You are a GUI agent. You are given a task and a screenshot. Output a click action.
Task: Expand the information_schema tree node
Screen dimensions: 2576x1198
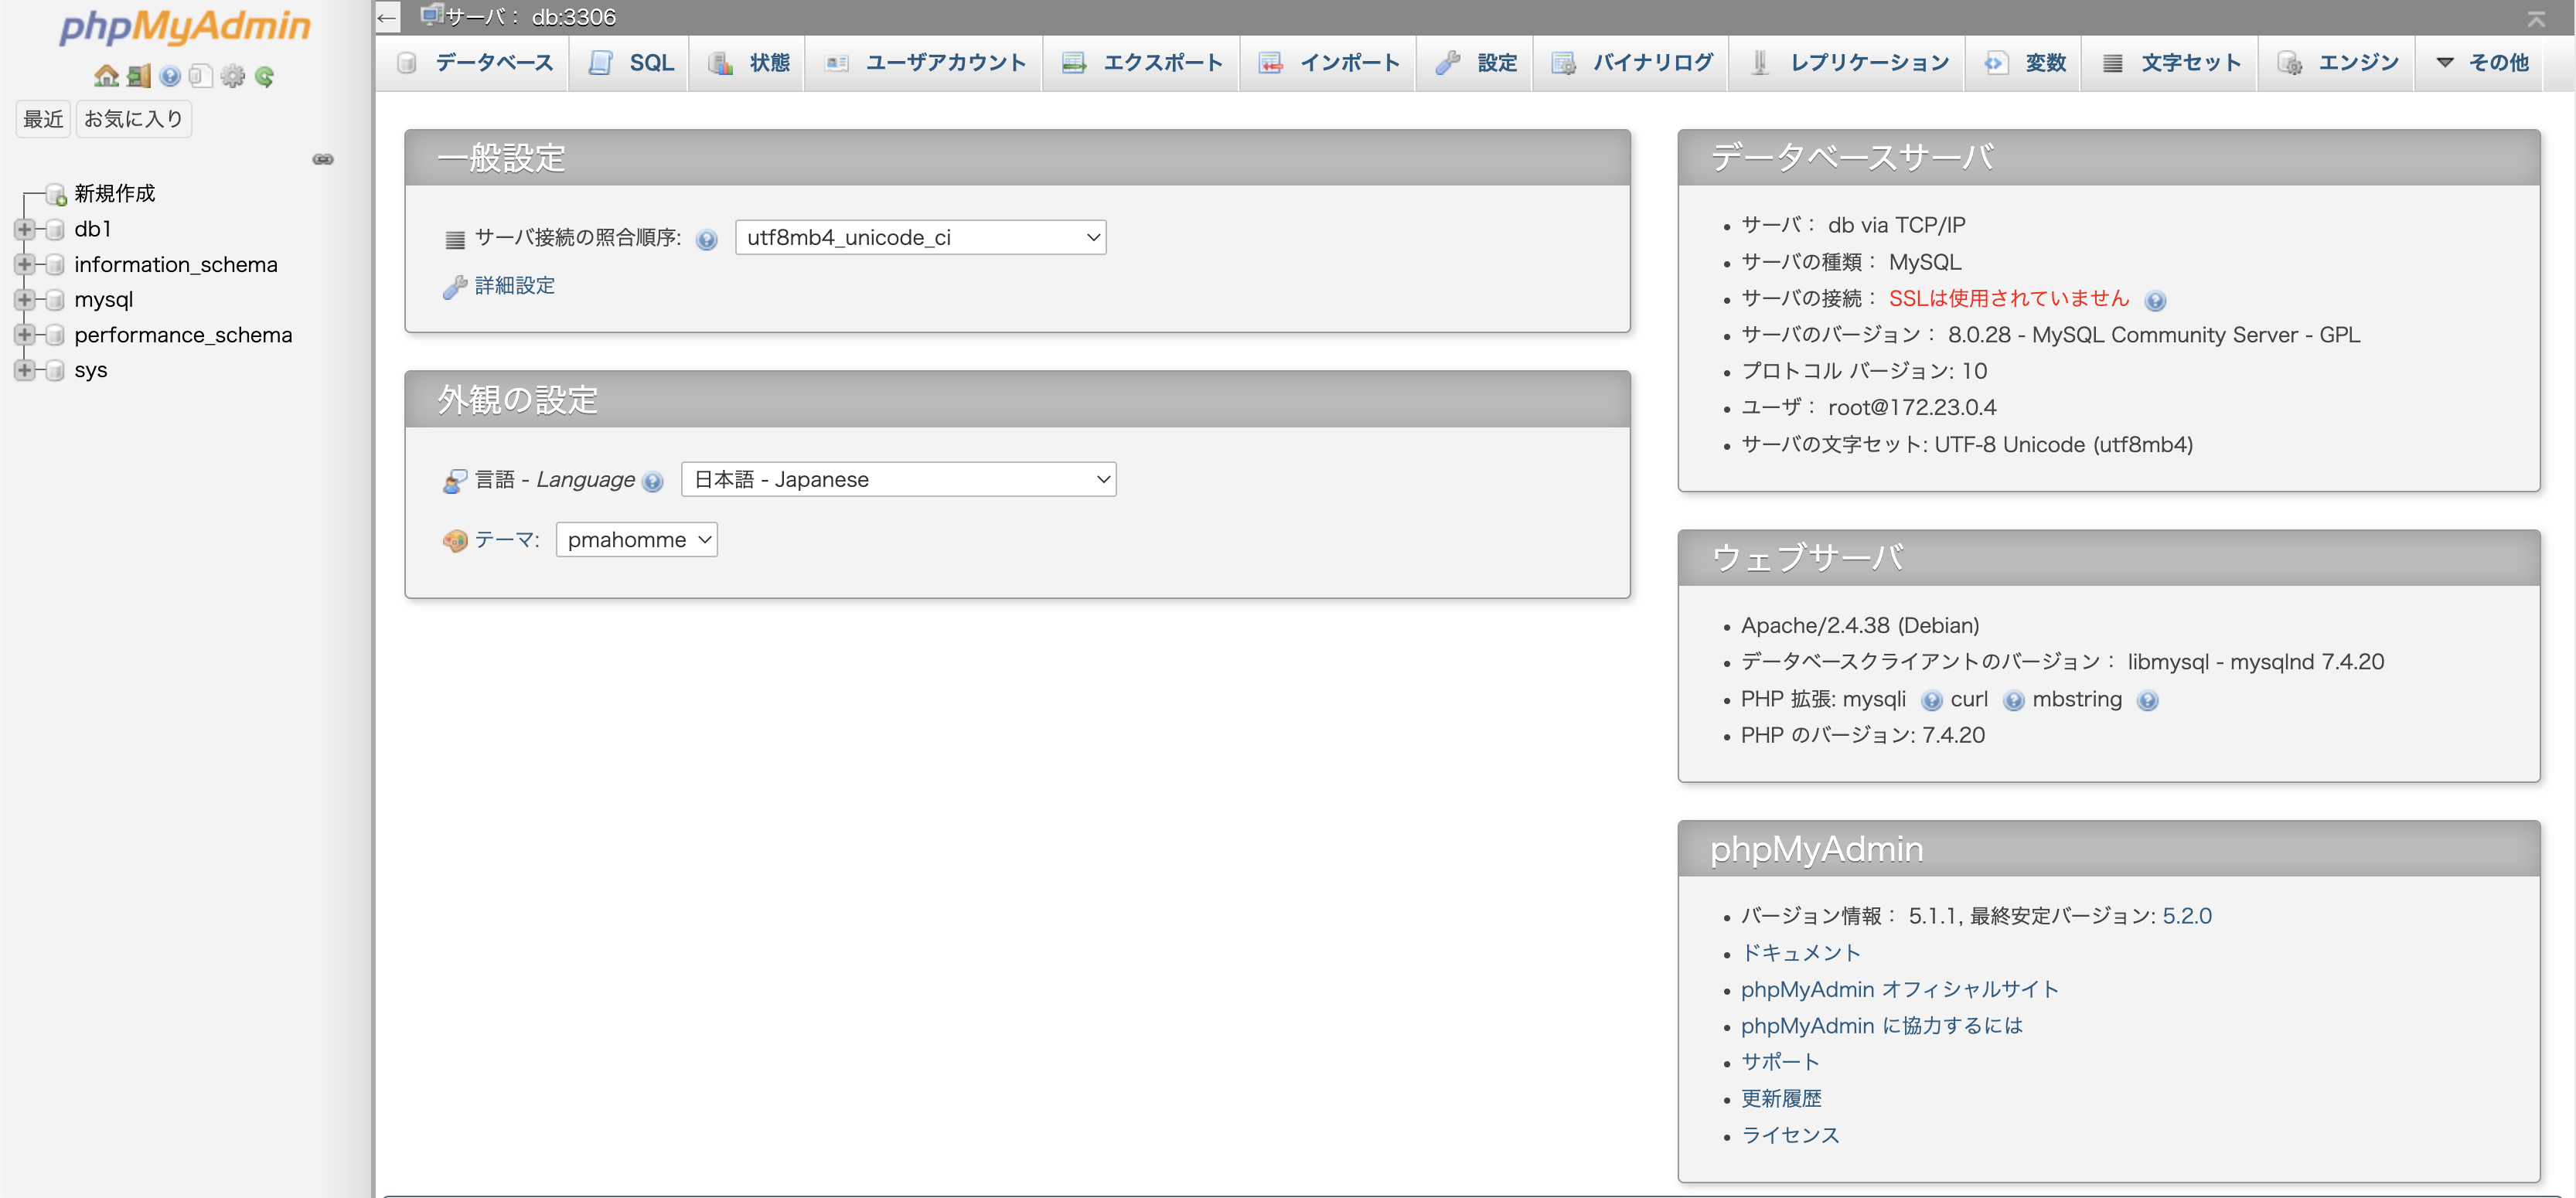[24, 264]
